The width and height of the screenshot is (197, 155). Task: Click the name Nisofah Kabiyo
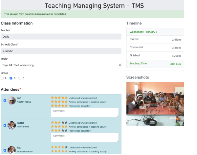(24, 102)
